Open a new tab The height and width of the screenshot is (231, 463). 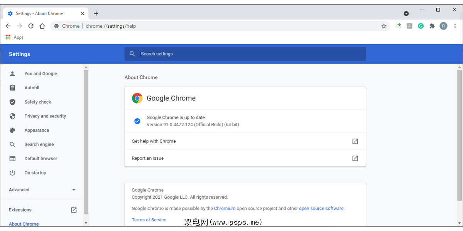tap(96, 13)
